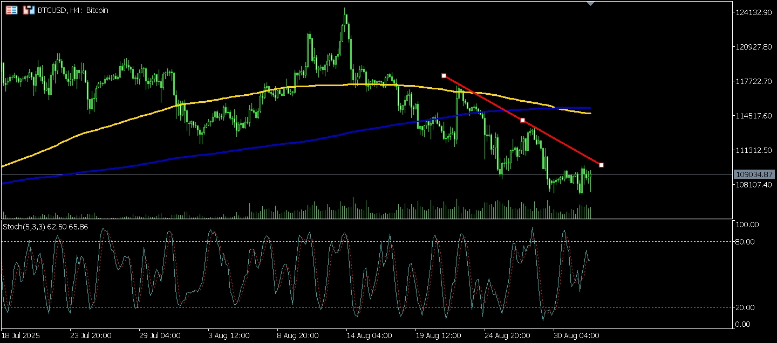The height and width of the screenshot is (343, 777).
Task: Click the 3 Aug 12:00 time label
Action: (228, 335)
